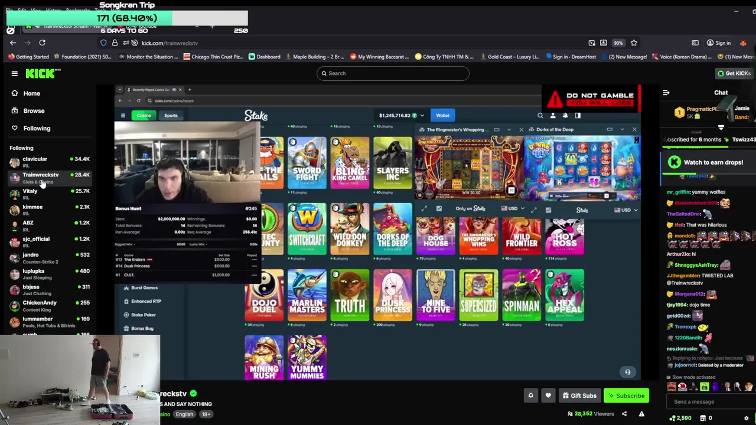Open clavicular channel in Following list
The width and height of the screenshot is (756, 425).
pyautogui.click(x=50, y=162)
